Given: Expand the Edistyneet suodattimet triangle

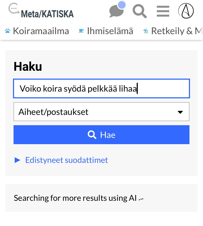Looking at the screenshot, I should 18,160.
